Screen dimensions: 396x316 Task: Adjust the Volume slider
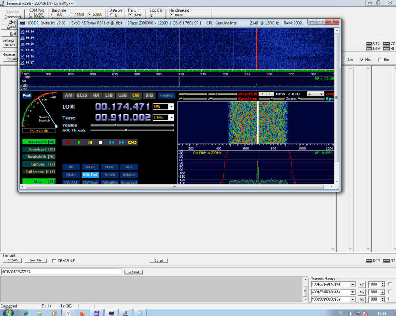pyautogui.click(x=115, y=125)
